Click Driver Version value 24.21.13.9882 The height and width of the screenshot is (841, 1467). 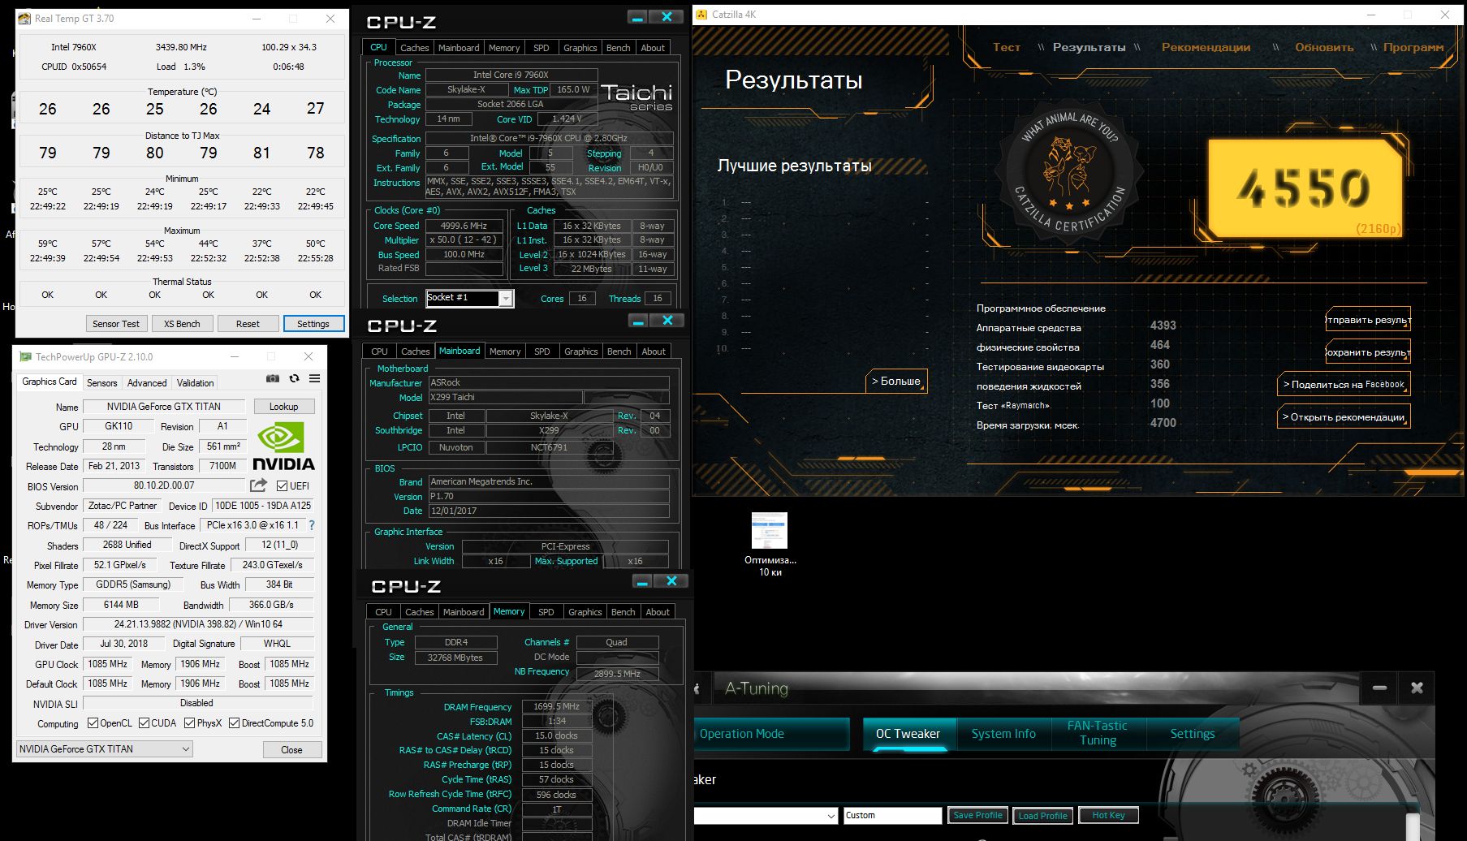pos(198,624)
